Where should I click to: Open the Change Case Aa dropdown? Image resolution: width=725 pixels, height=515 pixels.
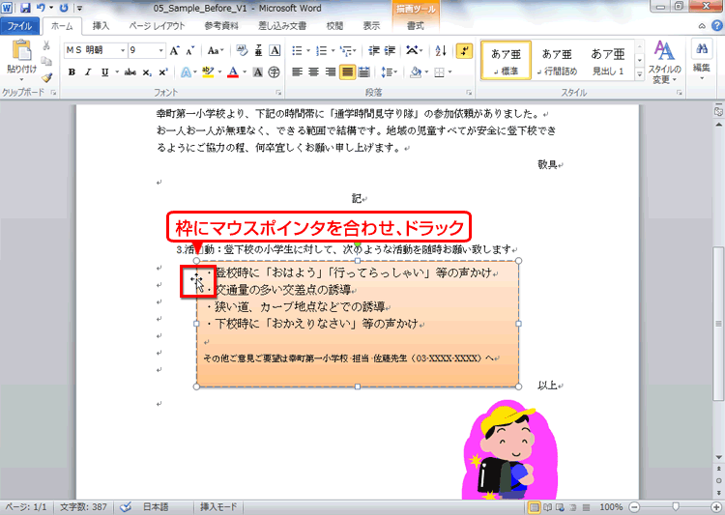point(216,50)
